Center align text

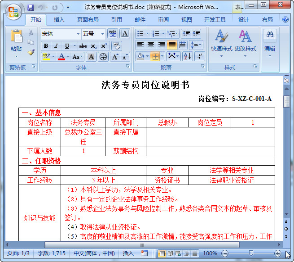point(151,45)
